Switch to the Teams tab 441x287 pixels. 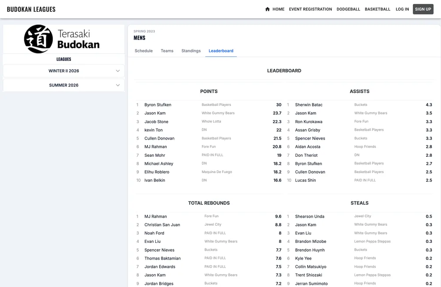click(x=167, y=51)
